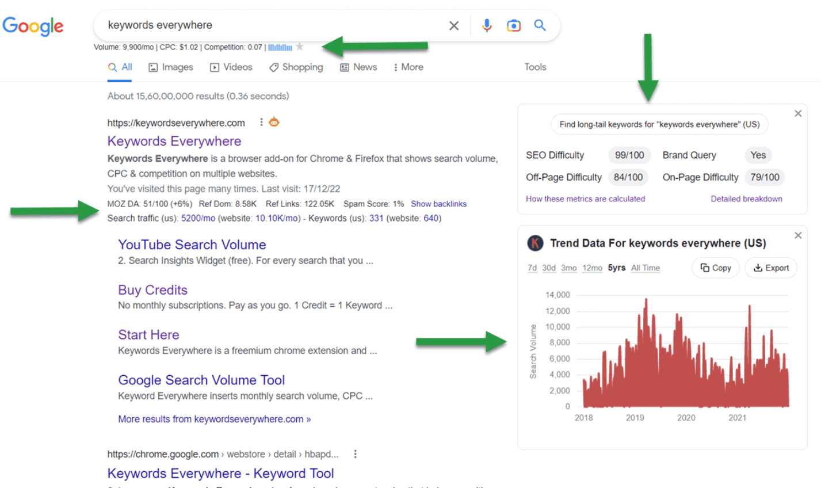Open Google Search Volume Tool sitelink

(201, 380)
